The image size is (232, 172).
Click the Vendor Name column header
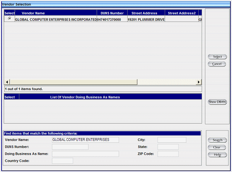pos(56,13)
